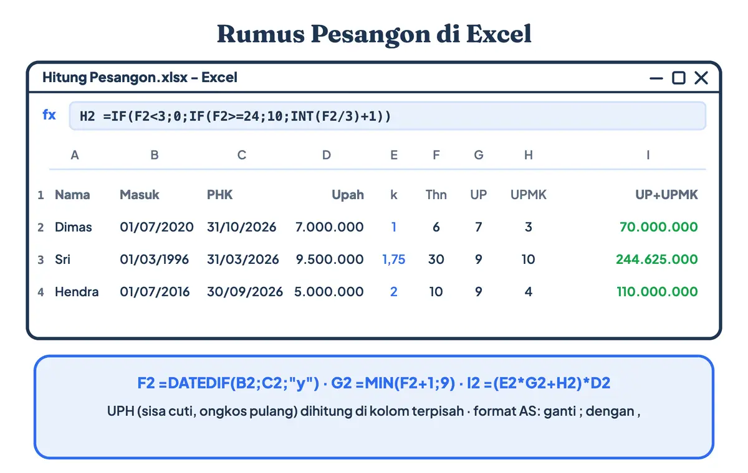This screenshot has width=748, height=473.
Task: Select row number 1
Action: (41, 195)
